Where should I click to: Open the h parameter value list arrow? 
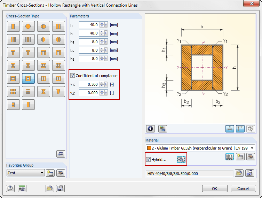106,25
